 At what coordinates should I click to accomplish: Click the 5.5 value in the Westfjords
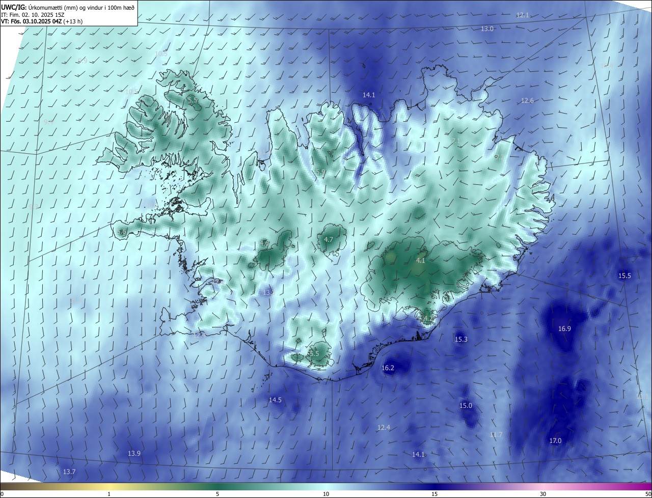point(193,100)
